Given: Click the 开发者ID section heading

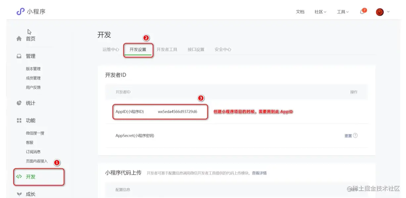Looking at the screenshot, I should (116, 75).
